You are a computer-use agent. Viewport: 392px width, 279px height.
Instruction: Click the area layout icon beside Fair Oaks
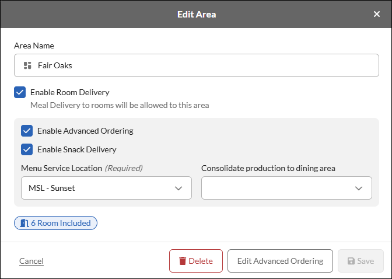pyautogui.click(x=27, y=65)
